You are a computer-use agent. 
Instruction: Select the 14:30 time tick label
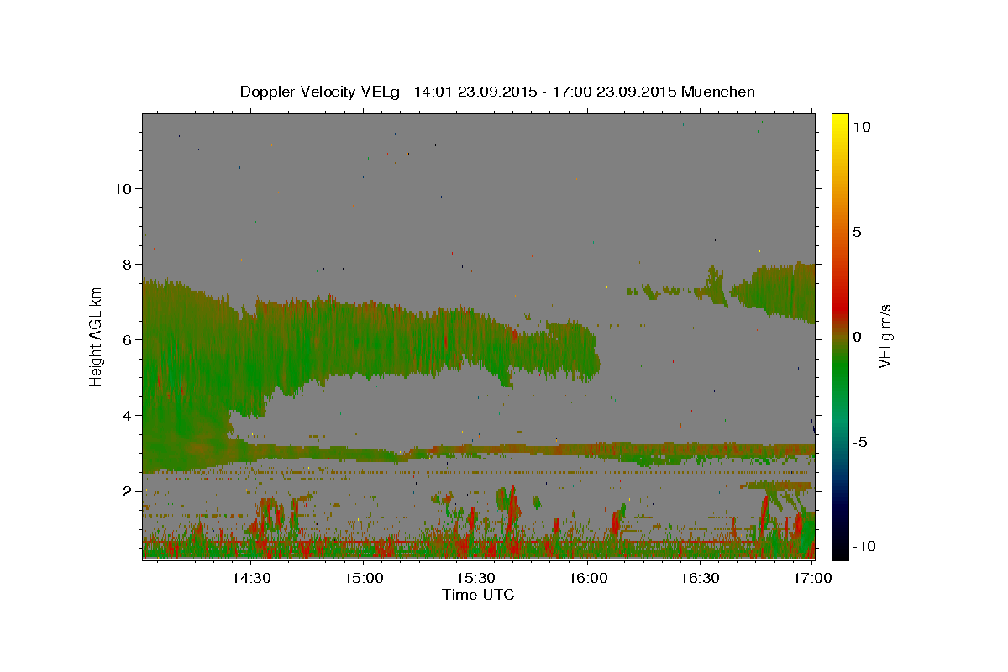coord(250,579)
